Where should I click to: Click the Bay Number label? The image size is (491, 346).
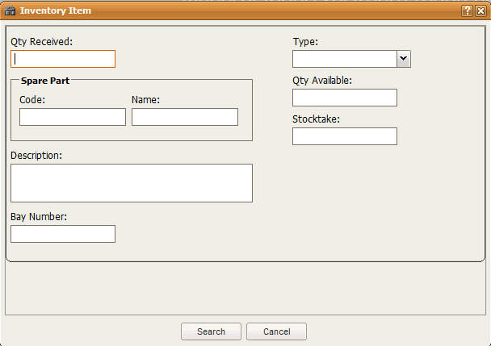[39, 216]
